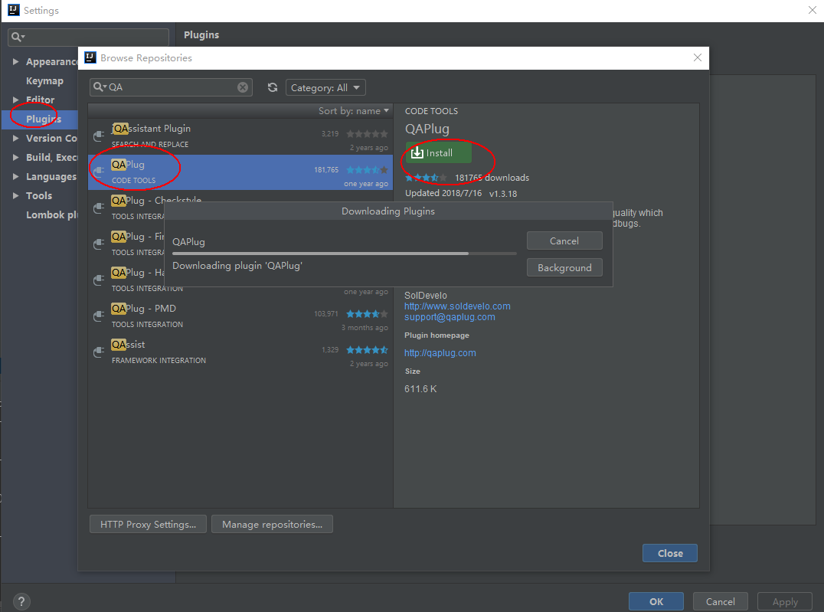This screenshot has height=612, width=824.
Task: Click the magnifier icon in the plugin search field
Action: (x=100, y=87)
